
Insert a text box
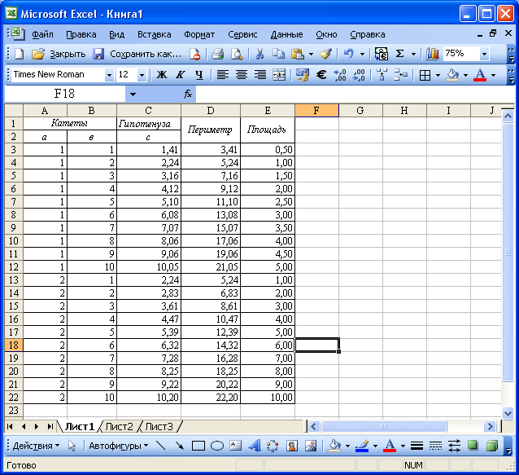pos(235,446)
